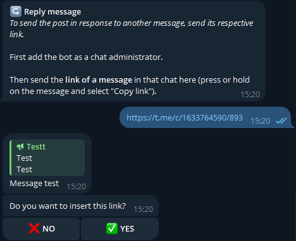Screen dimensions: 296x241
Task: Click the 'Reply message' bold heading
Action: (x=52, y=12)
